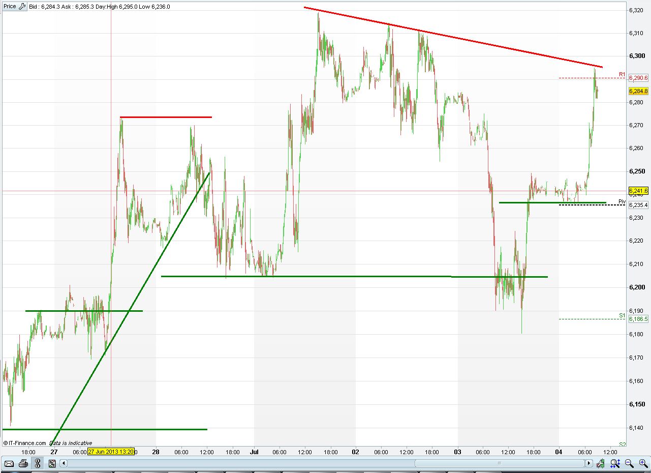Image resolution: width=651 pixels, height=473 pixels.
Task: Click the 04 date axis label
Action: [x=559, y=452]
